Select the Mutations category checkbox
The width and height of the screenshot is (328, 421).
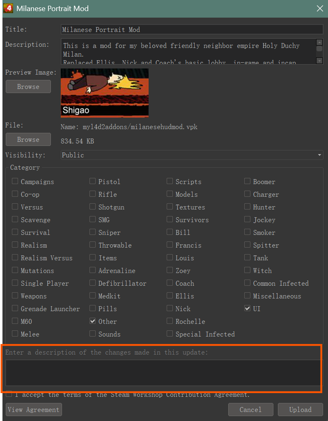15,270
